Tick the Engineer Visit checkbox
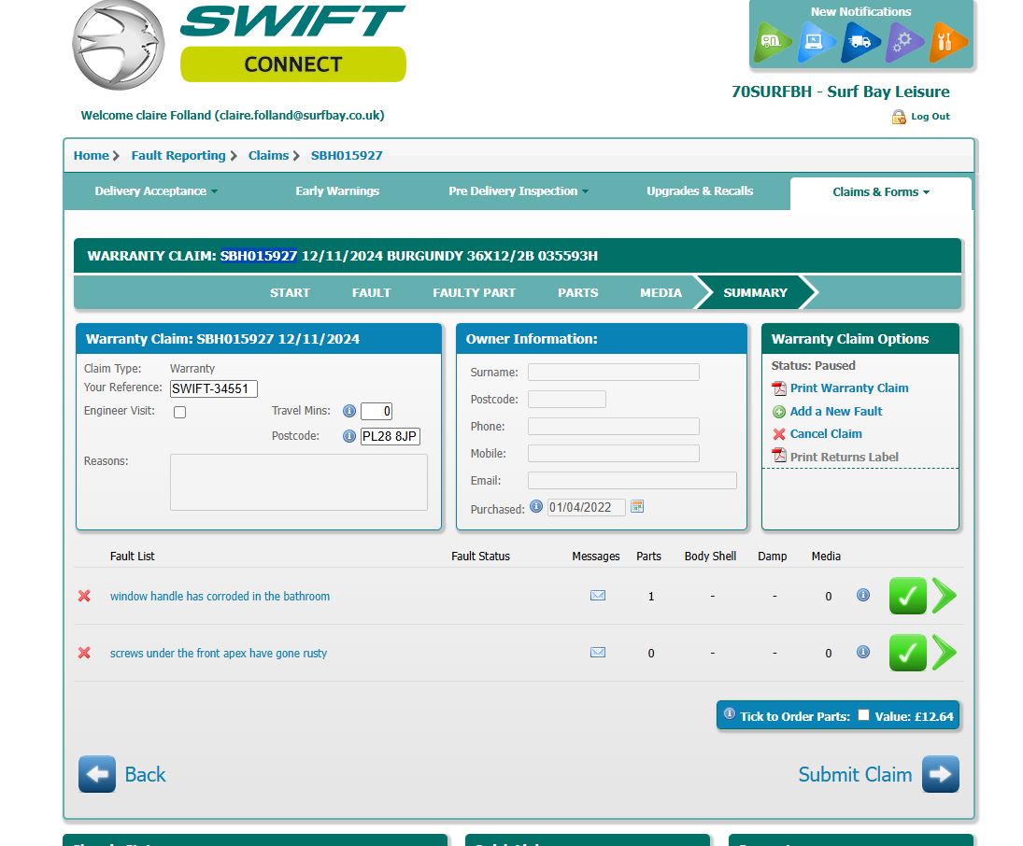 (x=180, y=412)
